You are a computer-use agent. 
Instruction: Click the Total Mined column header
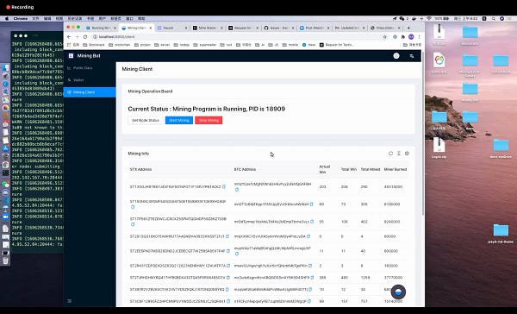(x=371, y=169)
